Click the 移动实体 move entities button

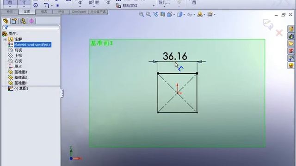tap(127, 6)
